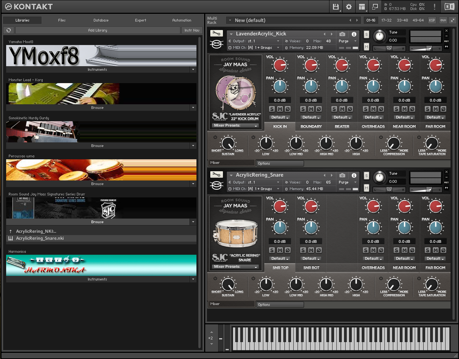Viewport: 459px width, 359px height.
Task: Select rack page 17-32
Action: point(386,20)
